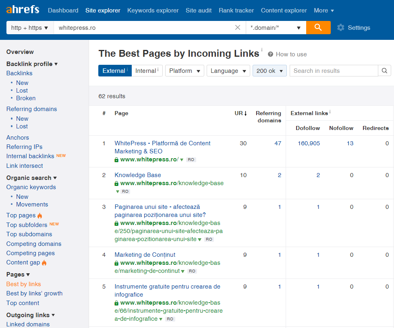
Task: Open Internal backlinks sidebar link
Action: tap(30, 156)
